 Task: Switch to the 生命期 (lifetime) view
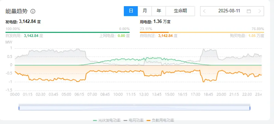point(180,11)
